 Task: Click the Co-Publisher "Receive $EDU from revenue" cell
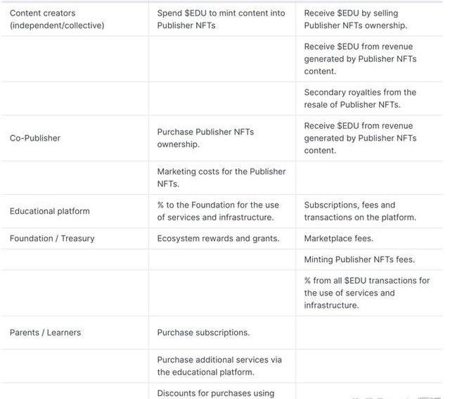tap(360, 138)
